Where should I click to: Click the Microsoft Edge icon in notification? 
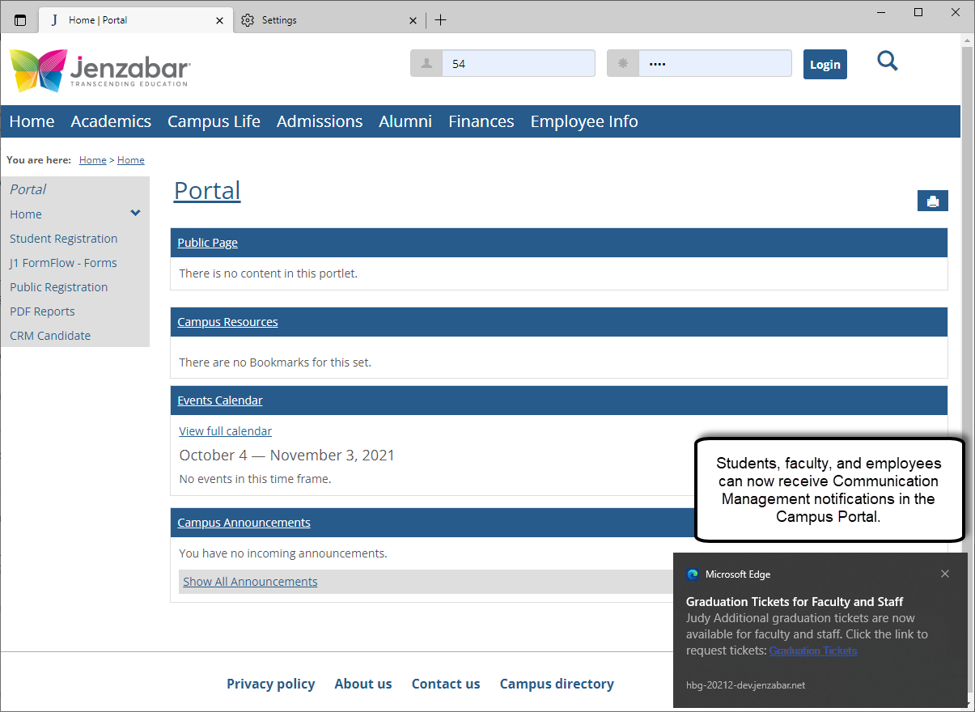tap(693, 574)
